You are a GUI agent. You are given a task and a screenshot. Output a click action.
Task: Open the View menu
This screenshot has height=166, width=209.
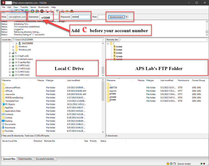click(x=16, y=7)
